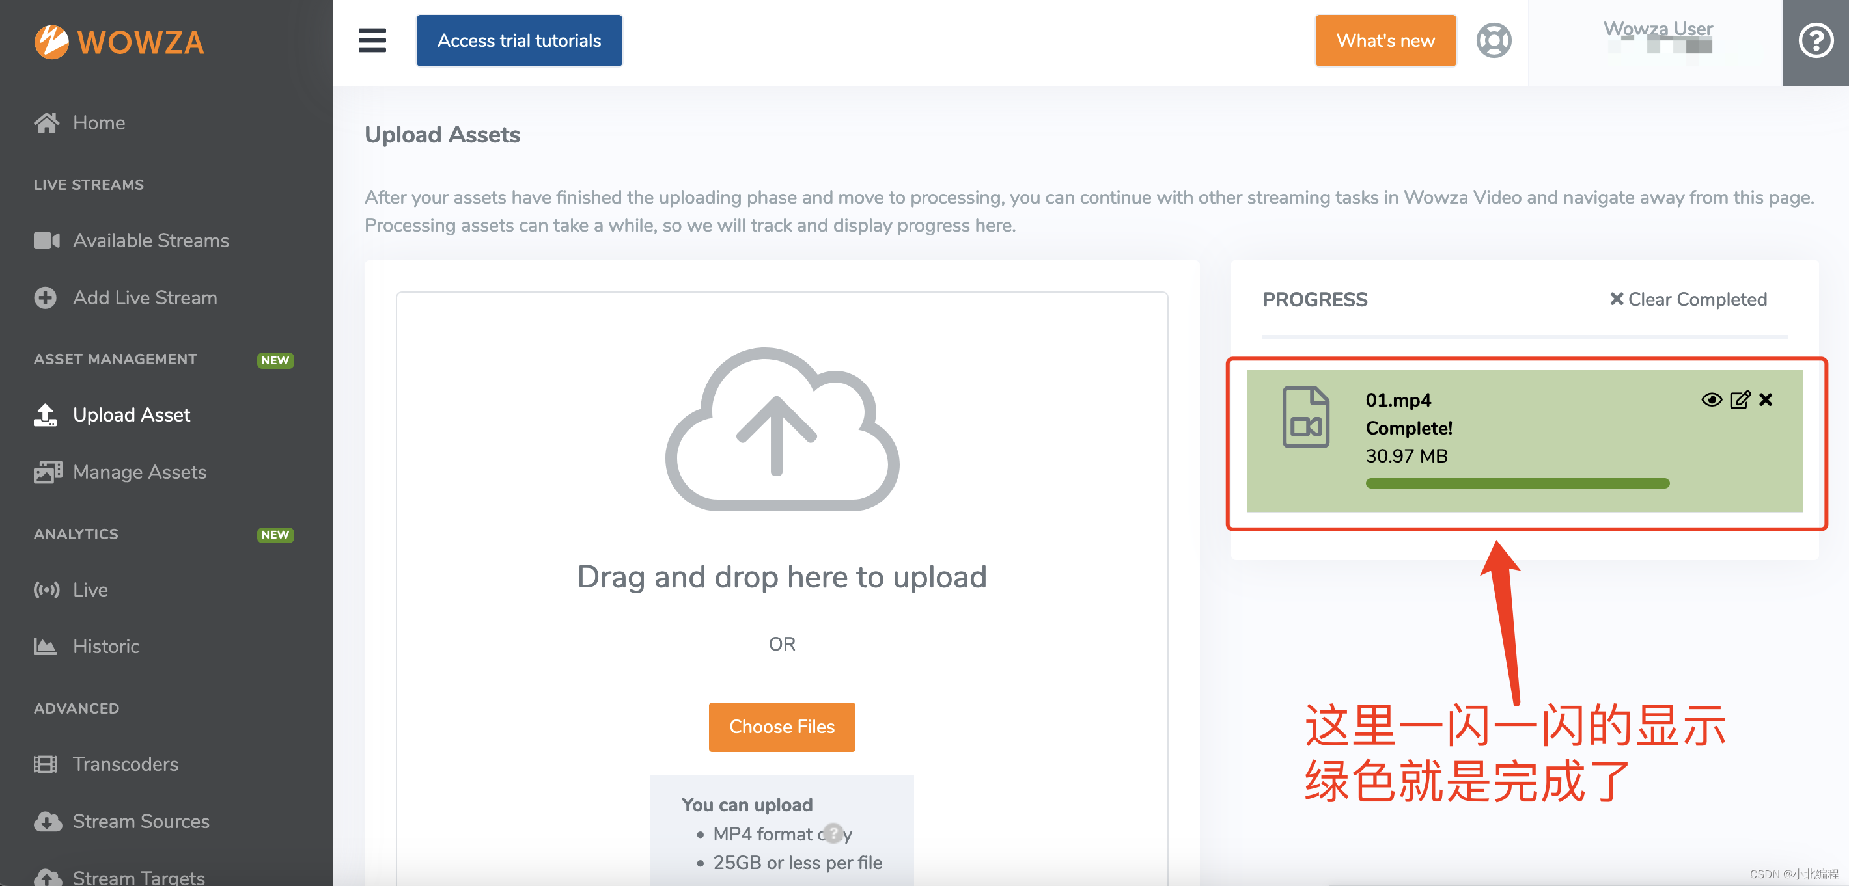The width and height of the screenshot is (1849, 886).
Task: Click the Transcoders film icon
Action: pyautogui.click(x=45, y=764)
